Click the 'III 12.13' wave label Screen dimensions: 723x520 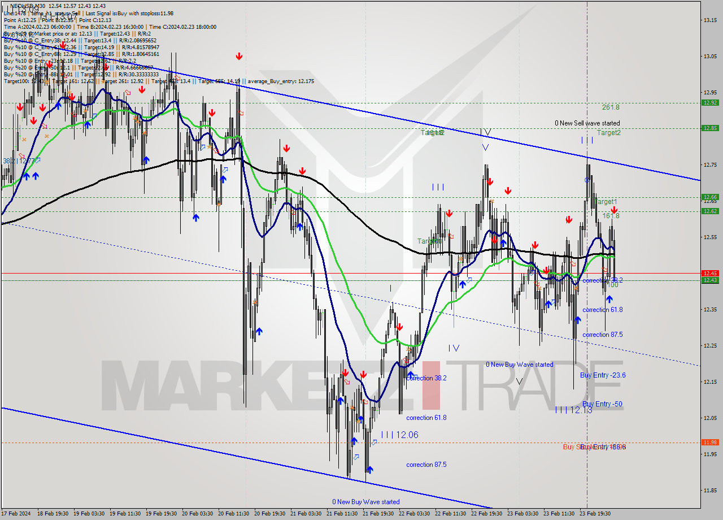tap(573, 410)
